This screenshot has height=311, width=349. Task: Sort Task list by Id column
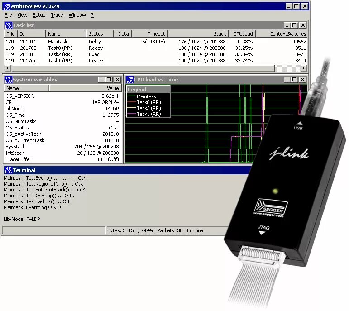(31, 34)
